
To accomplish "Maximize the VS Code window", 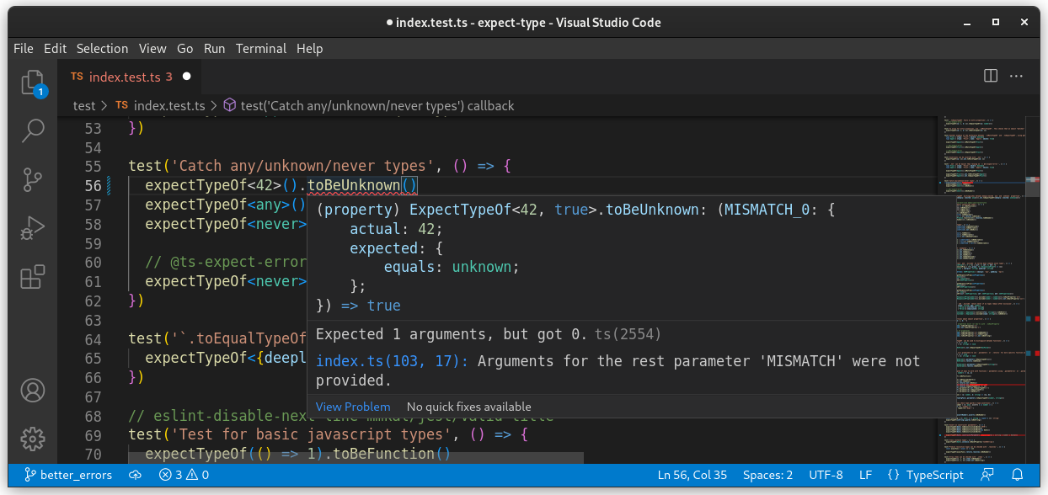I will tap(996, 22).
